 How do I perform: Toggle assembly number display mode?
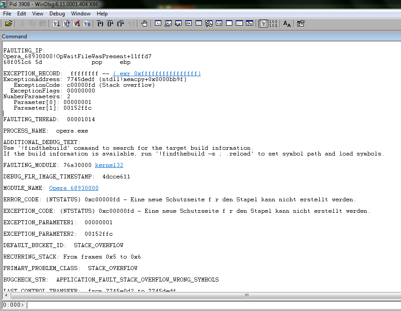[x=273, y=23]
